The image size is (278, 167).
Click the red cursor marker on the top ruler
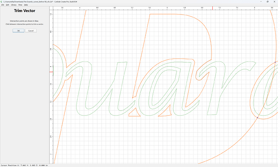(213, 8)
